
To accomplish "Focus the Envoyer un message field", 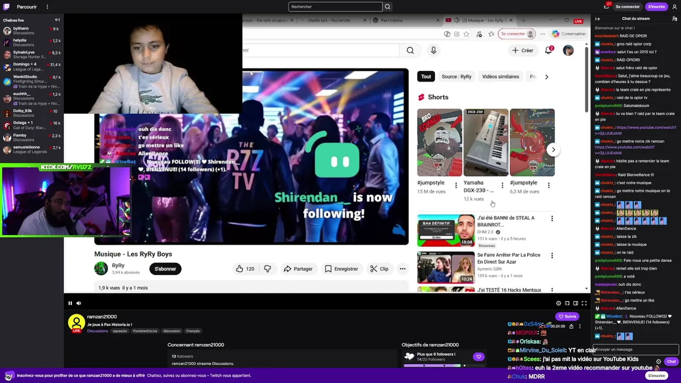I will (x=636, y=349).
